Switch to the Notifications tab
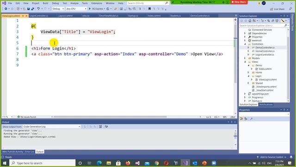 click(266, 104)
